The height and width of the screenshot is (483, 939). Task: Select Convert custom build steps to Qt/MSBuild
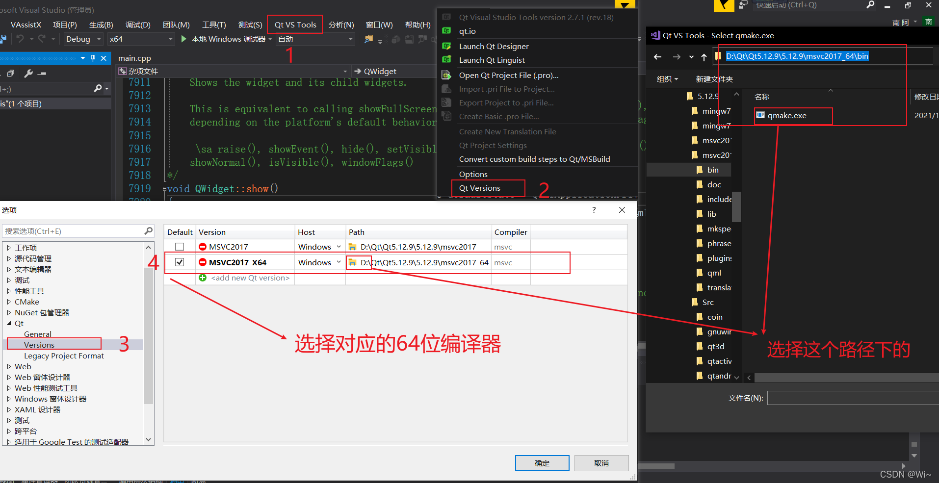pyautogui.click(x=534, y=159)
